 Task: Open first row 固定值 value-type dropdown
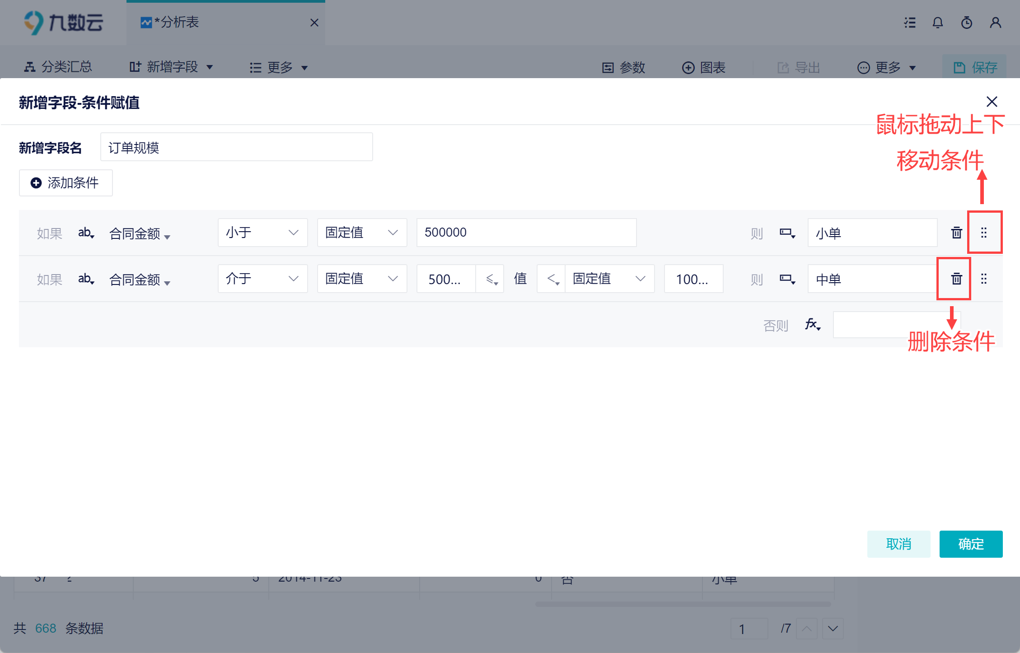tap(362, 233)
